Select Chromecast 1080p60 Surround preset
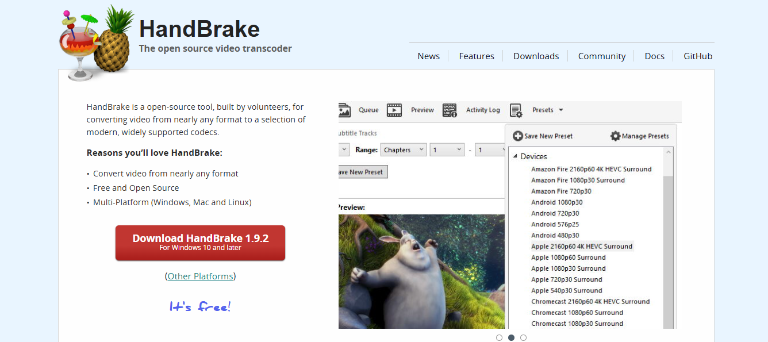768x342 pixels. [577, 313]
